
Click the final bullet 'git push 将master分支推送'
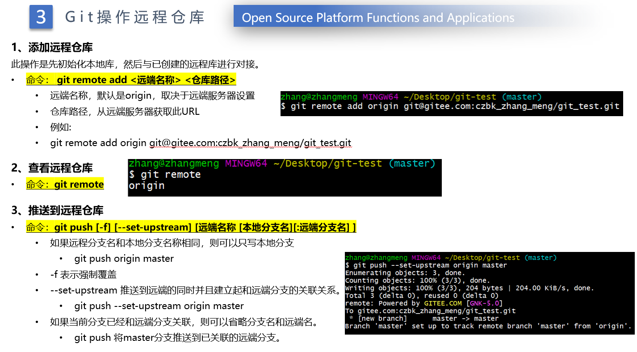click(177, 338)
